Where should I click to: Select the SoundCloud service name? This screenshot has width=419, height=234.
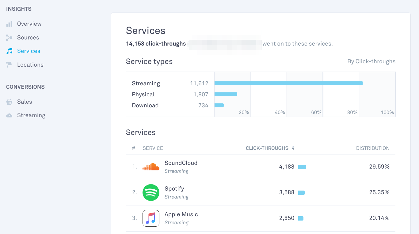pyautogui.click(x=181, y=163)
